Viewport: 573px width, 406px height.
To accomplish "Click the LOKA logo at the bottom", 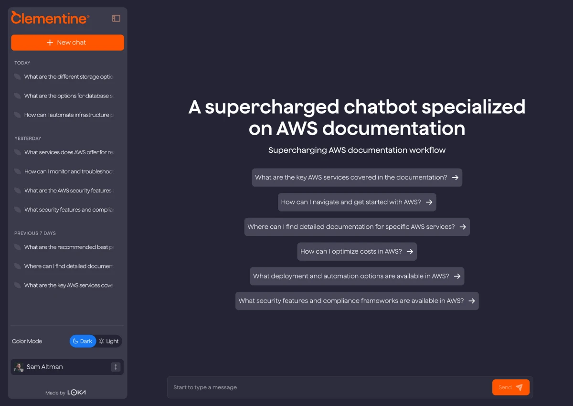I will (76, 392).
